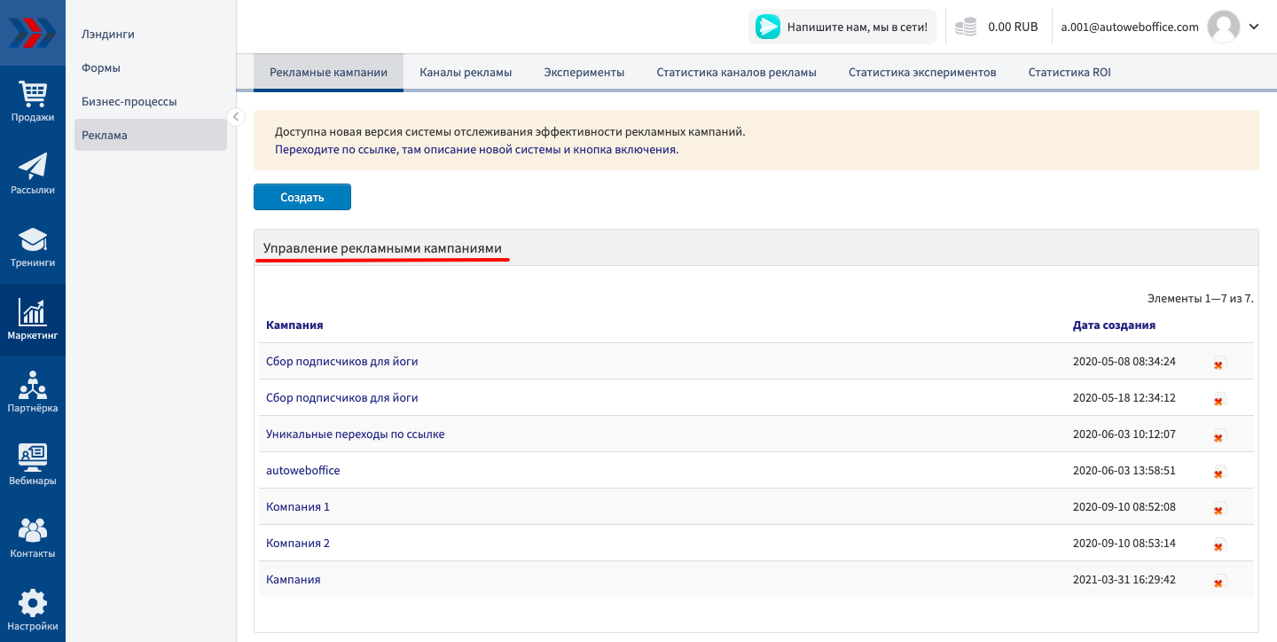Expand the user account dropdown arrow
1277x642 pixels.
1254,27
